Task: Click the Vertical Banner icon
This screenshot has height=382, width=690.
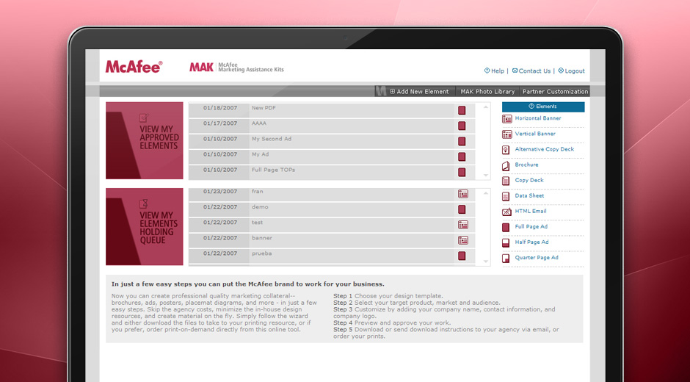Action: click(x=507, y=134)
